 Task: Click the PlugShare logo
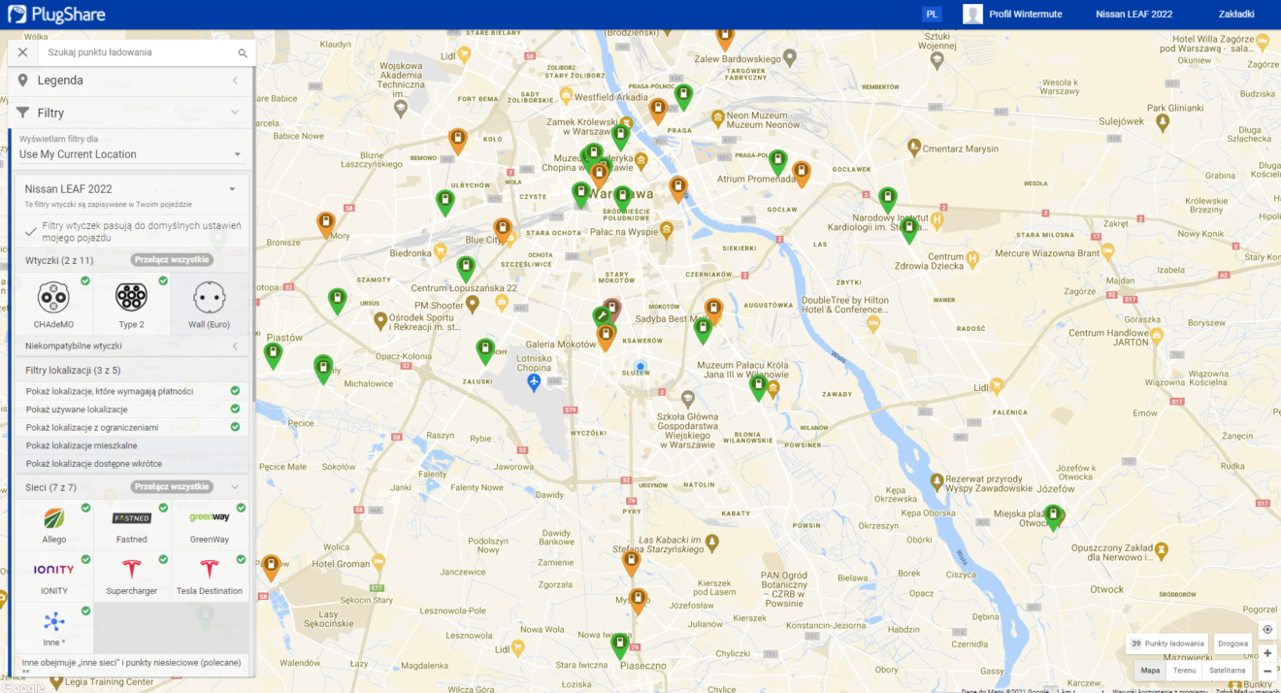pyautogui.click(x=56, y=15)
